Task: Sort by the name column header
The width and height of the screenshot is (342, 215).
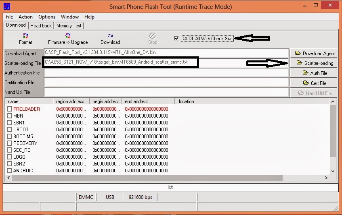Action: click(29, 101)
